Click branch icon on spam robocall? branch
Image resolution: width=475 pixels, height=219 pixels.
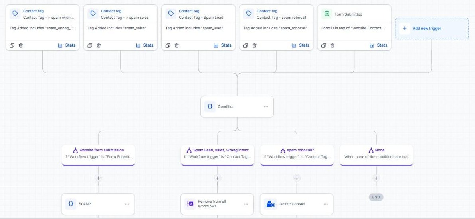click(283, 150)
